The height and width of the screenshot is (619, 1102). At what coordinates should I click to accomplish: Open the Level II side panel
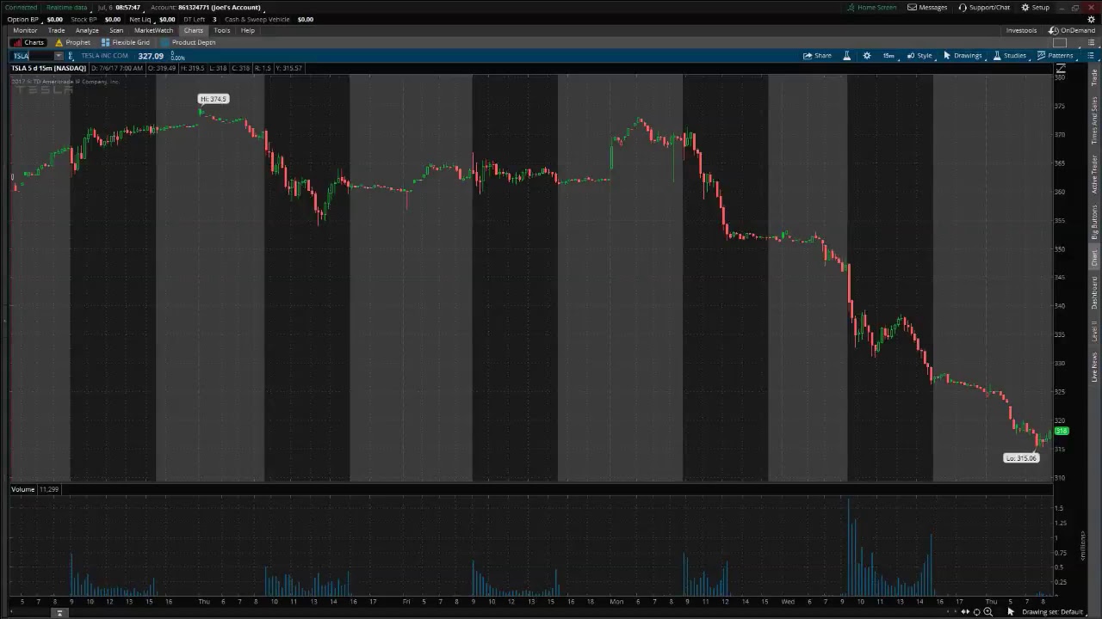pyautogui.click(x=1094, y=330)
